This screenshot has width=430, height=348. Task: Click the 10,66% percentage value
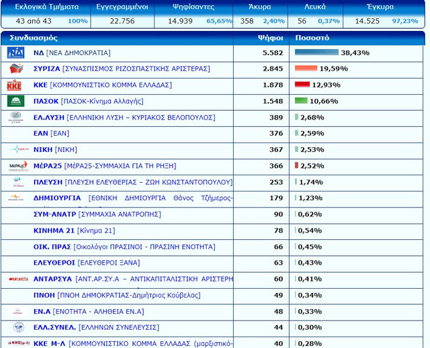[x=324, y=101]
